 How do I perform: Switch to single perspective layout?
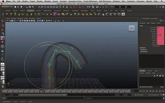pos(3,65)
